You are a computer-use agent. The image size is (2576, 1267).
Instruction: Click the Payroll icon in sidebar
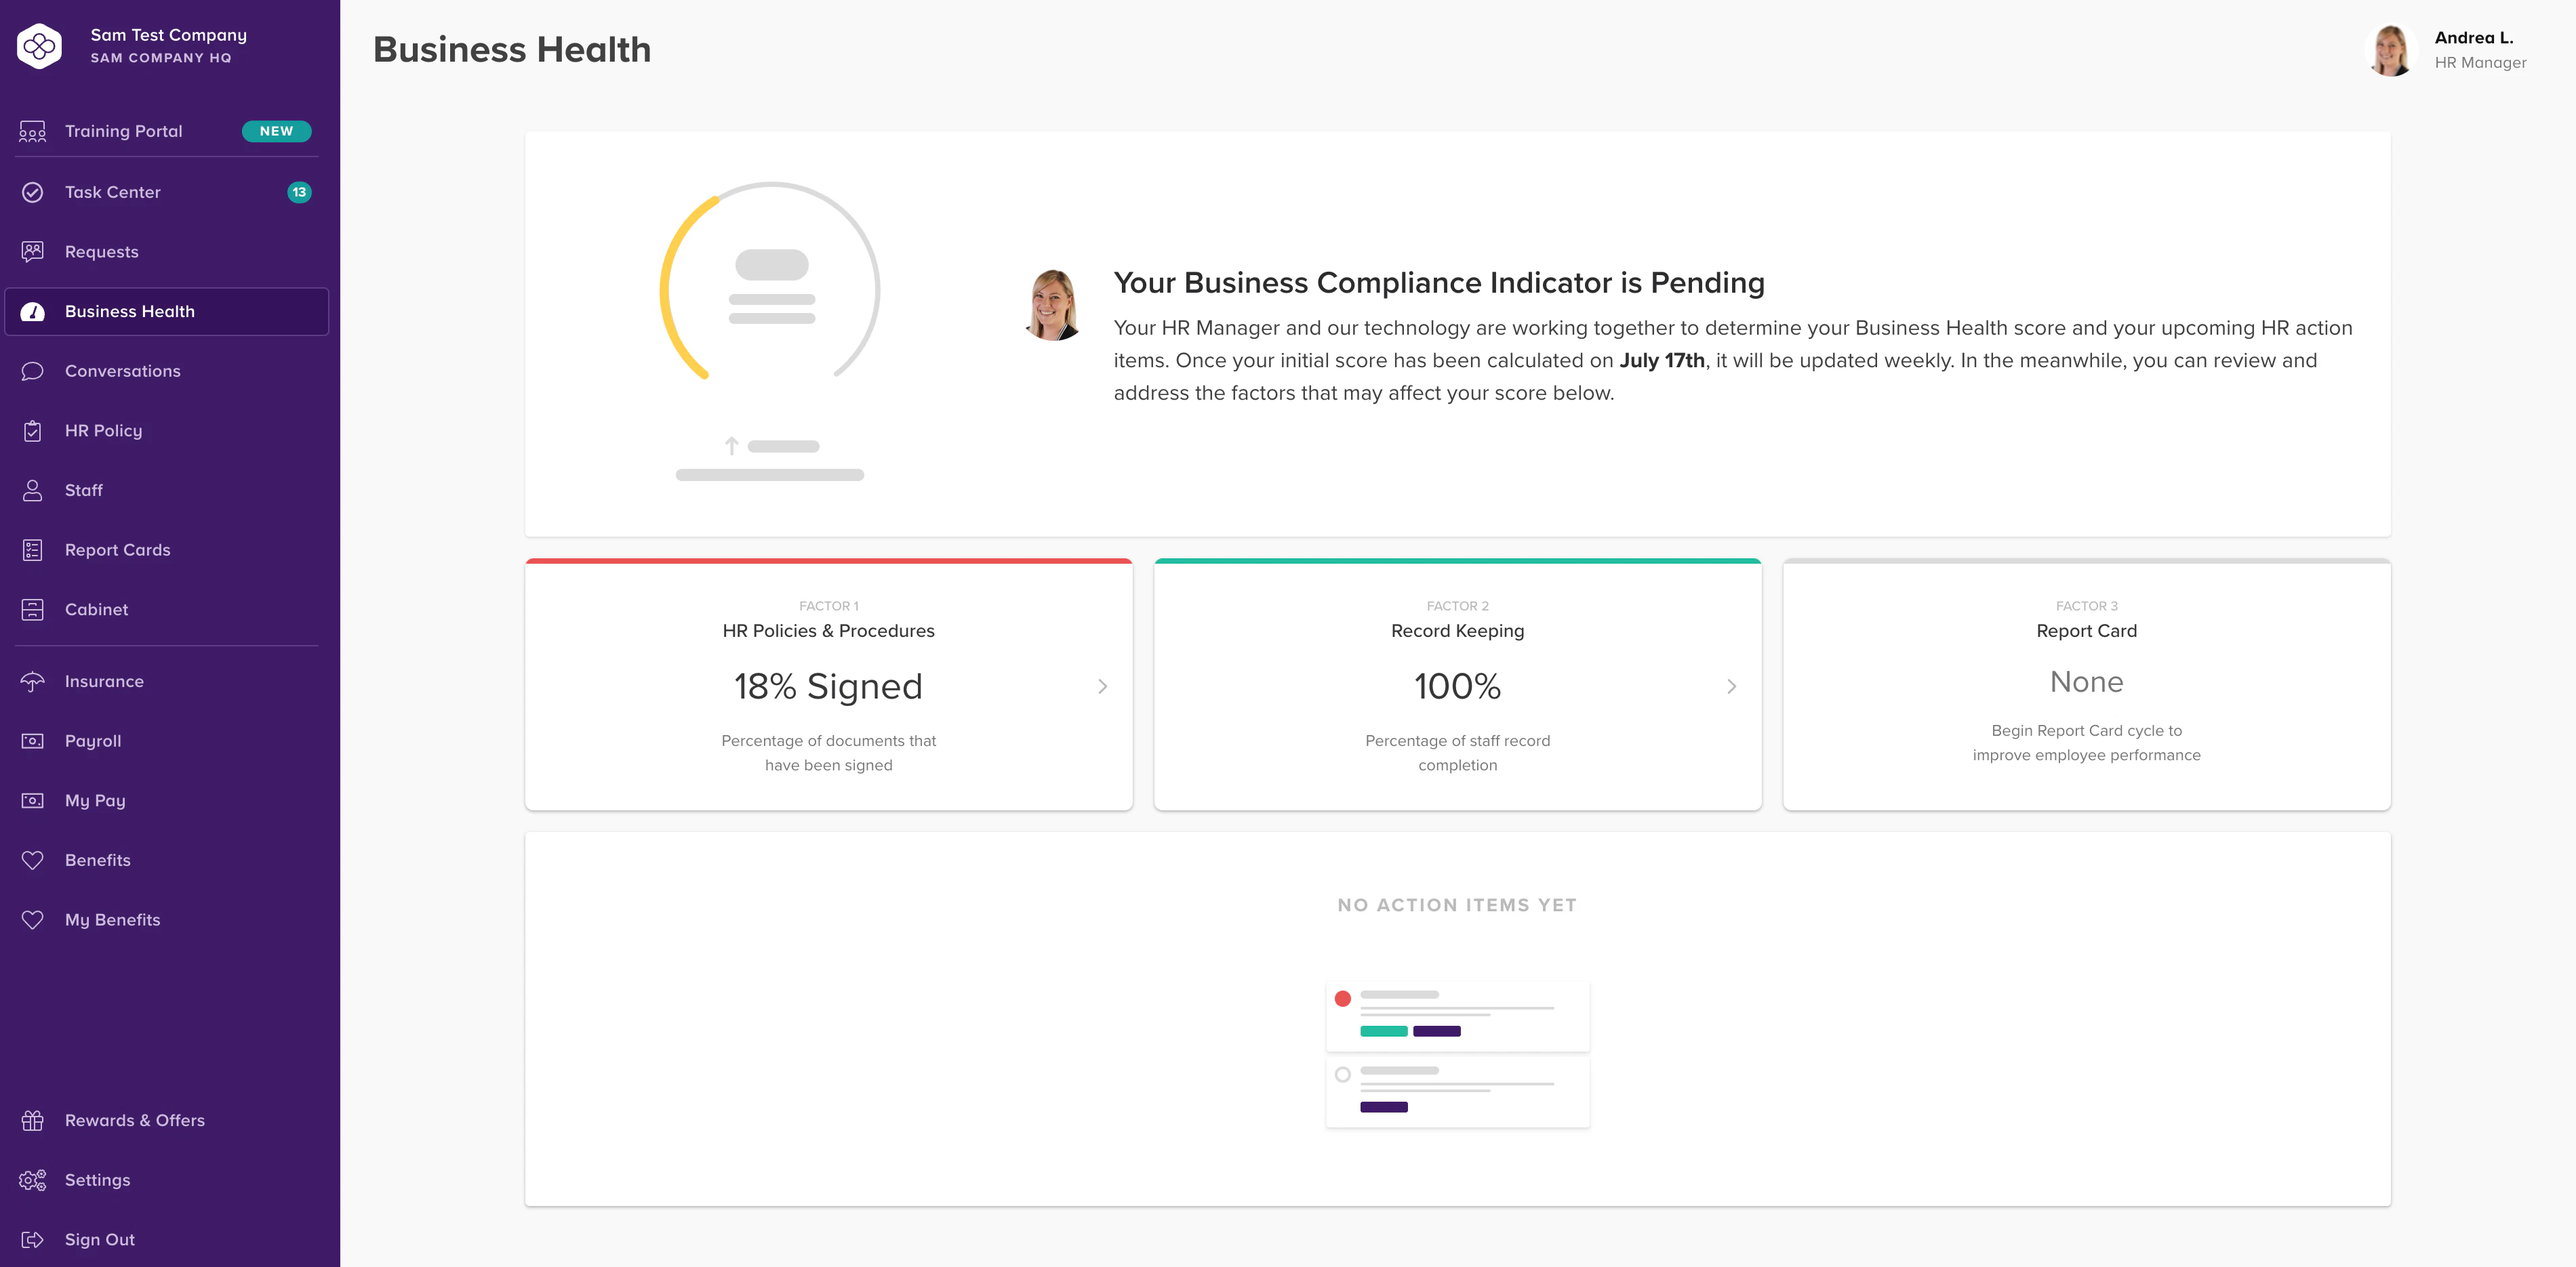33,741
